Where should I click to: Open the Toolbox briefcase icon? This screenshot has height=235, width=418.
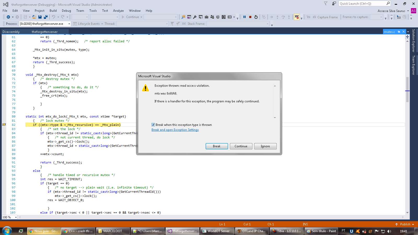(206, 17)
